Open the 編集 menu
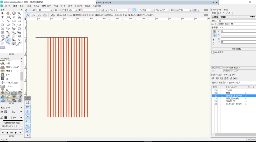 (15, 6)
